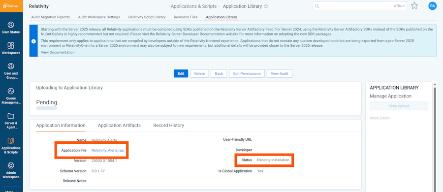Image resolution: width=443 pixels, height=192 pixels.
Task: Open the Application Artifacts tab
Action: [x=119, y=125]
